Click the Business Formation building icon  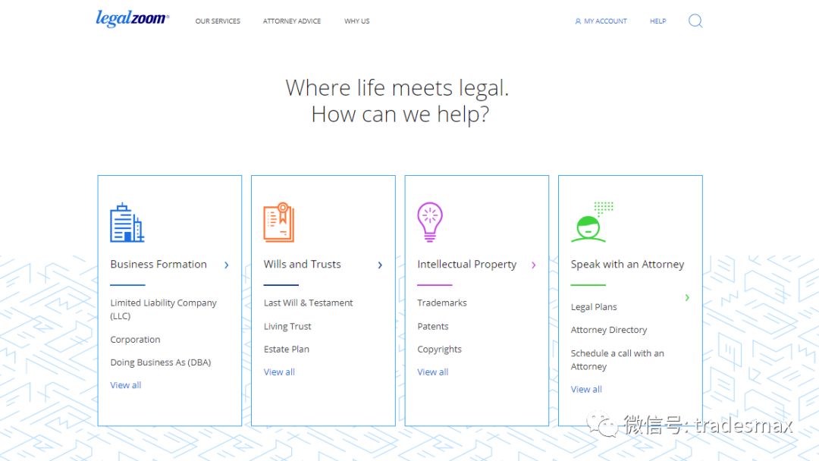pyautogui.click(x=127, y=222)
